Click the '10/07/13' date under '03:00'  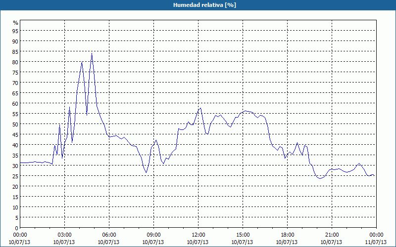pos(64,242)
